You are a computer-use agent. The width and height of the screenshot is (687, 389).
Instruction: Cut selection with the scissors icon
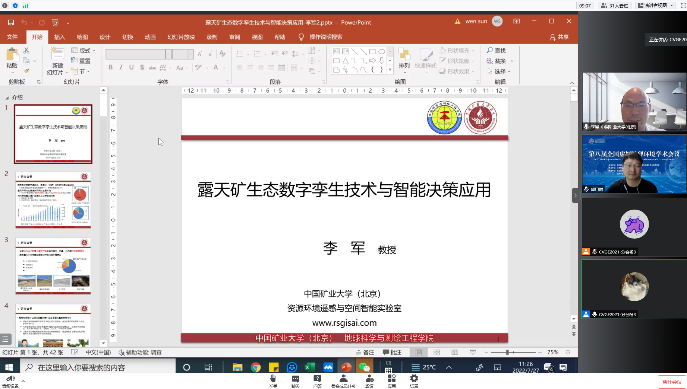click(26, 50)
